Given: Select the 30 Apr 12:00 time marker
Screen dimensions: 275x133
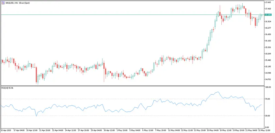Looking at the screenshot, I should pyautogui.click(x=110, y=130).
